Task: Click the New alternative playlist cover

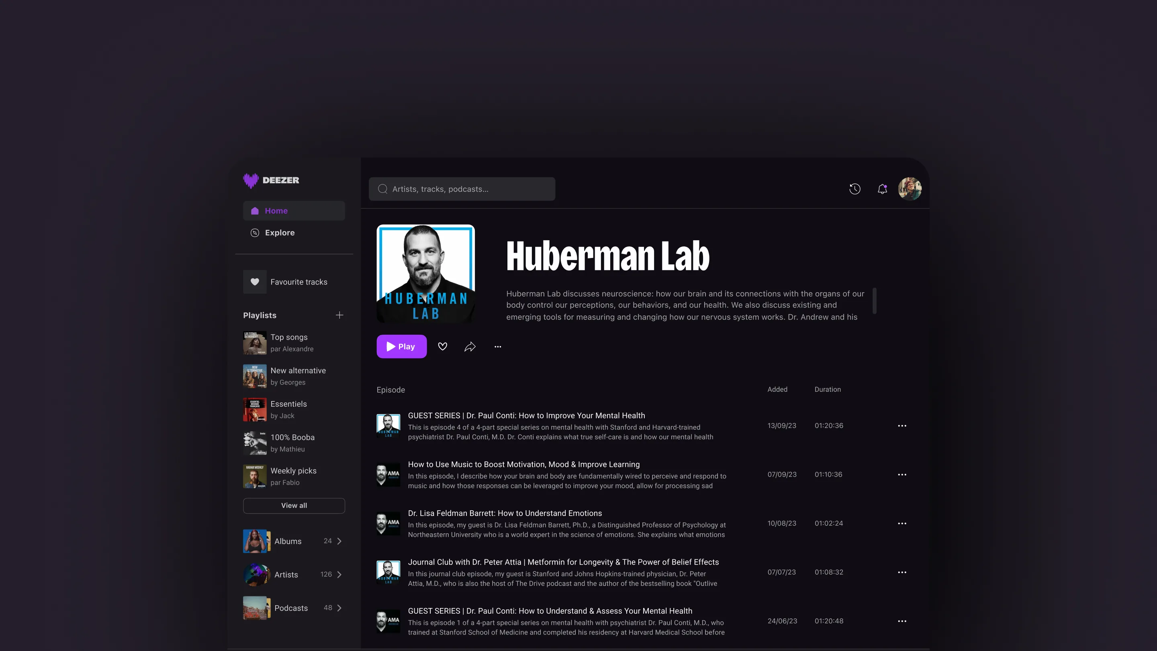Action: [x=255, y=376]
